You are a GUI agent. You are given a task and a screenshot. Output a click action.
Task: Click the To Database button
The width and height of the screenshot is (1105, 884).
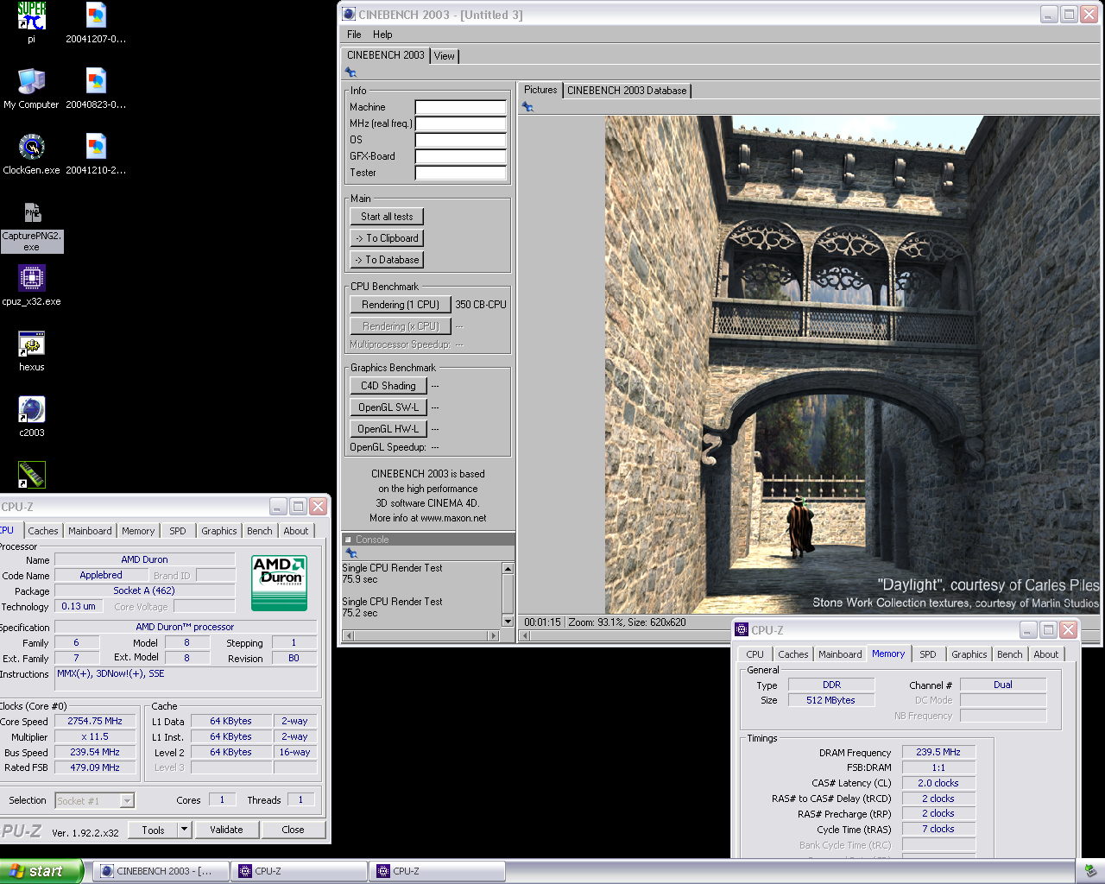(387, 260)
